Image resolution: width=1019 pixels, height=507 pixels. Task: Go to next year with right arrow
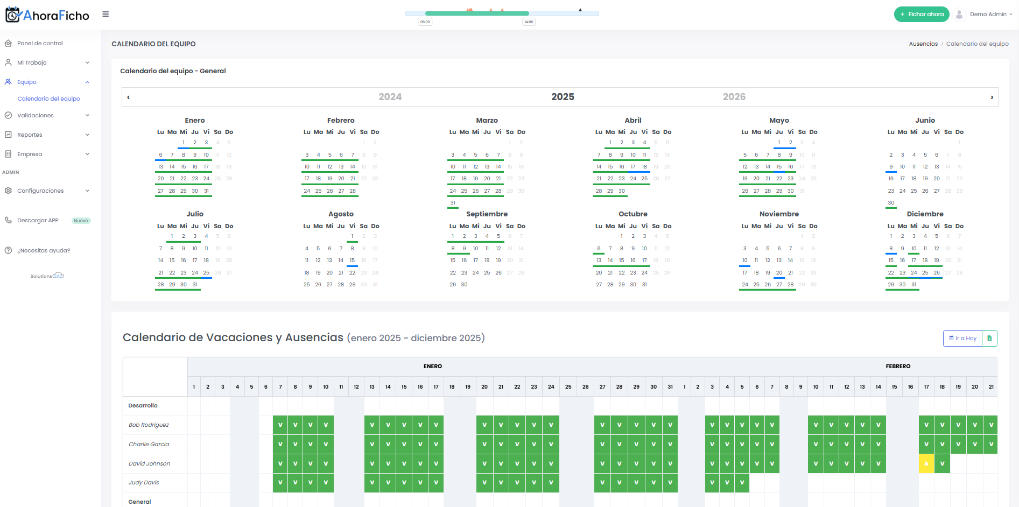[992, 97]
